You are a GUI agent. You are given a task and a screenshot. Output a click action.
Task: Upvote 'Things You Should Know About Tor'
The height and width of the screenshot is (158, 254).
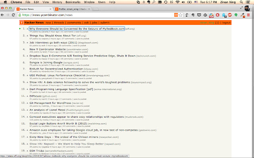27,36
